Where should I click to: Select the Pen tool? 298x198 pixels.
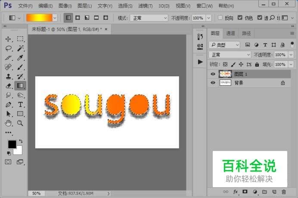tap(8, 104)
